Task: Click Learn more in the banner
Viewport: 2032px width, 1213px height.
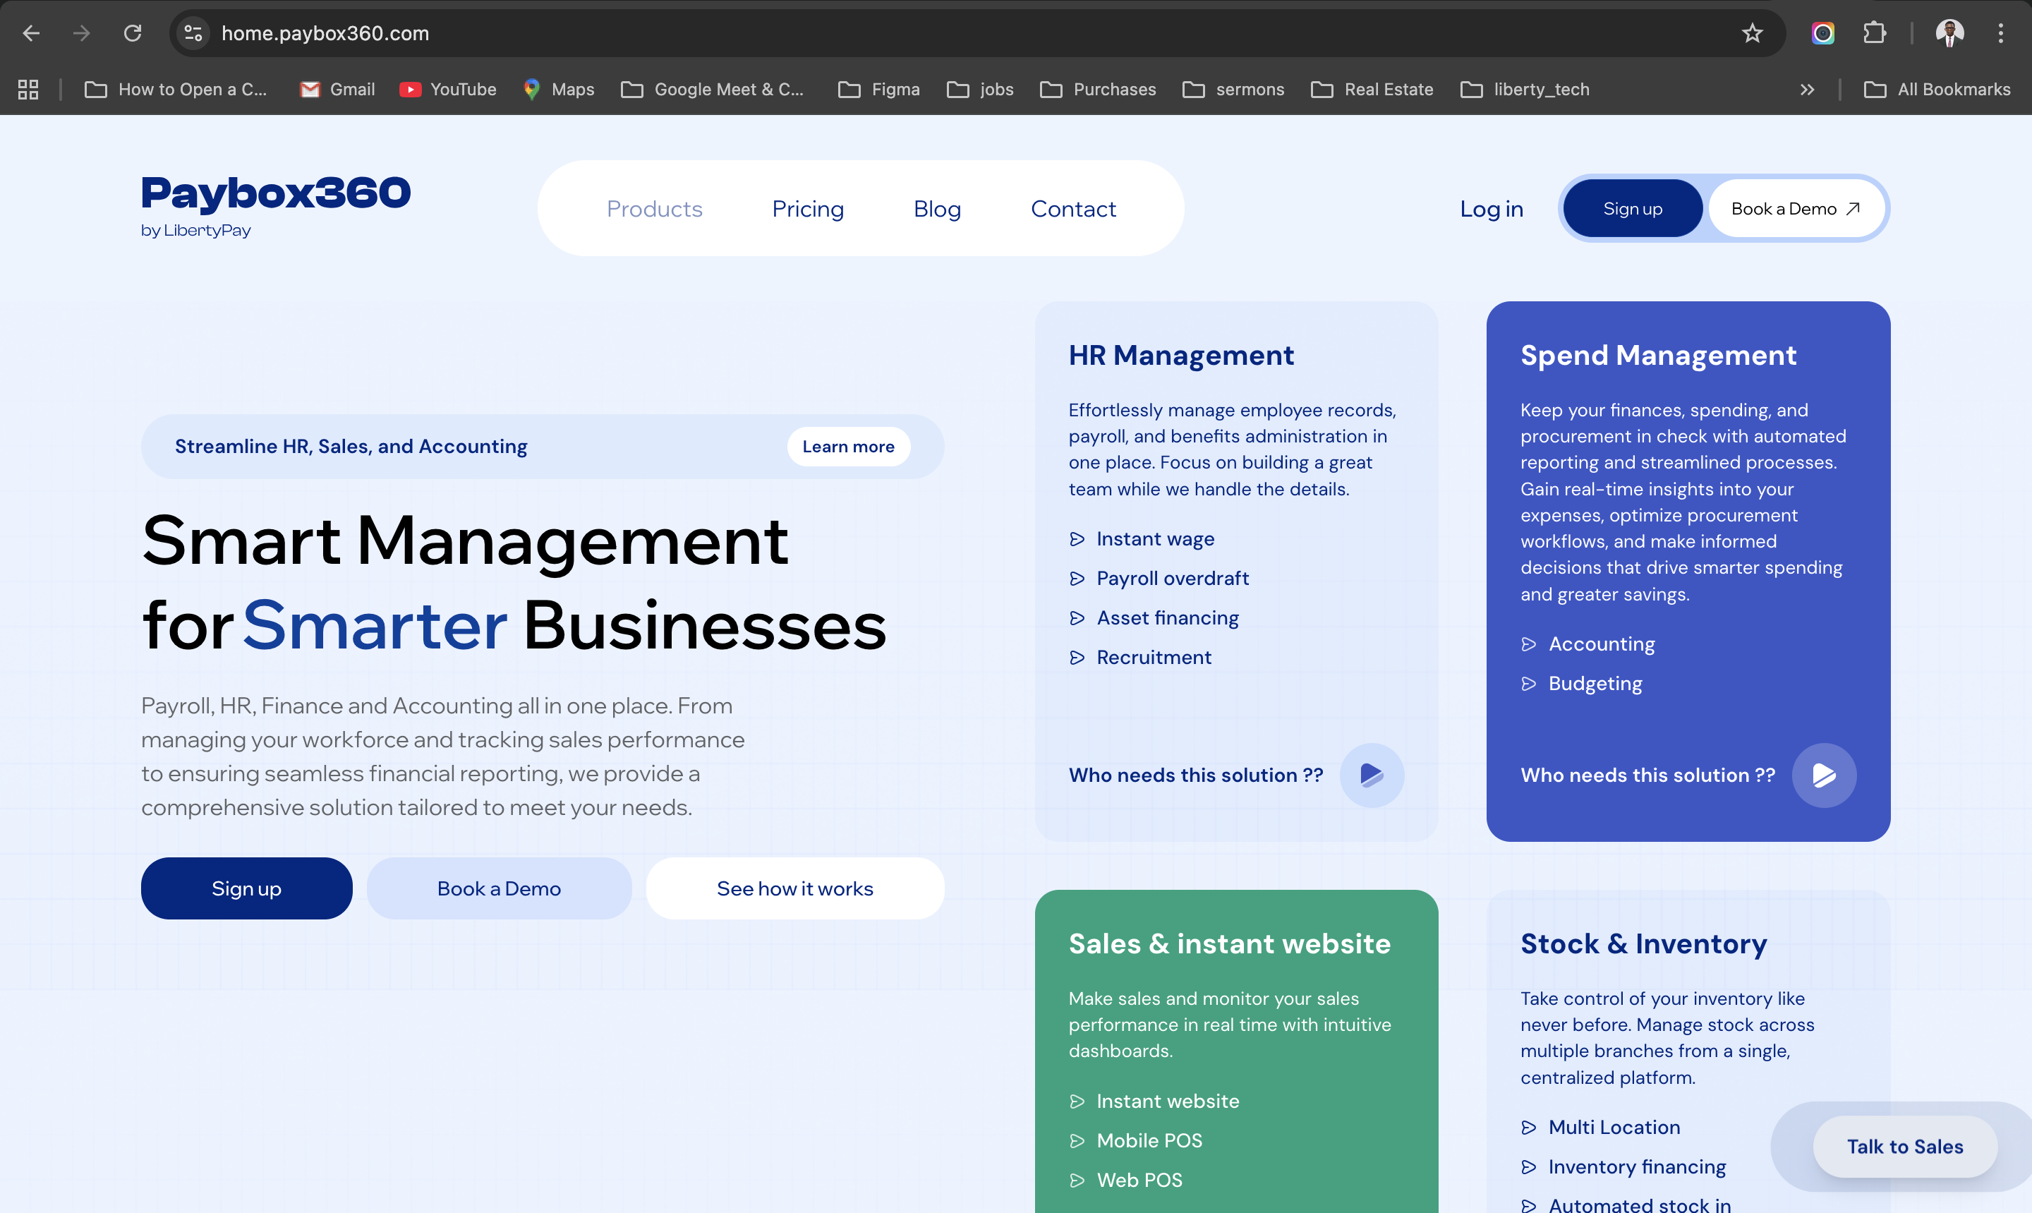Action: (848, 446)
